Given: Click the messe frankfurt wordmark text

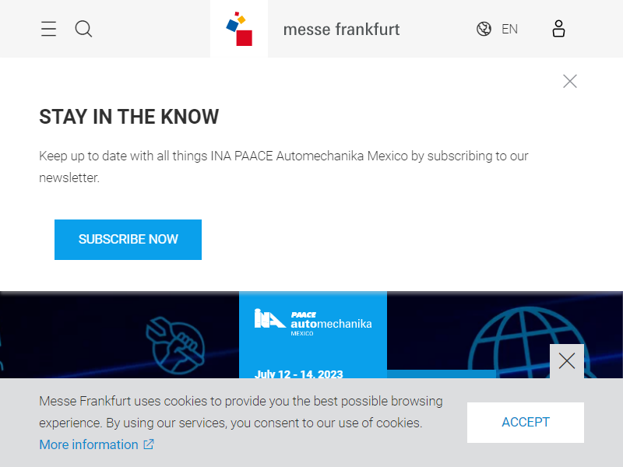Looking at the screenshot, I should pos(341,30).
